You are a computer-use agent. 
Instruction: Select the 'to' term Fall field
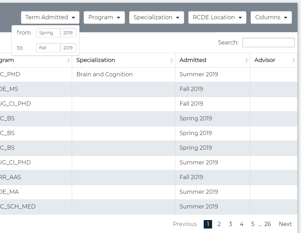coord(48,48)
